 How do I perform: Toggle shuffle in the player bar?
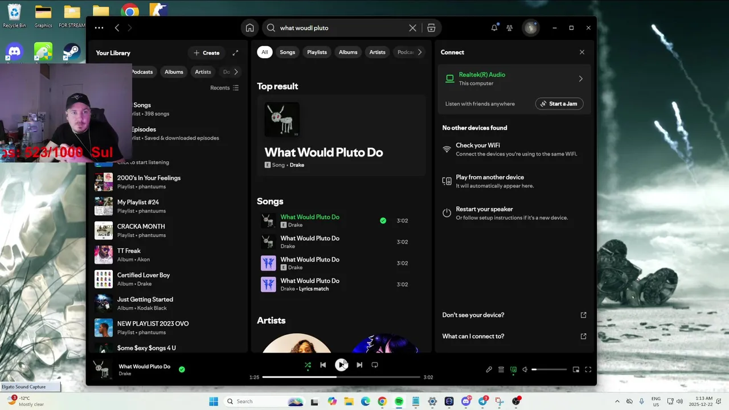click(x=308, y=365)
